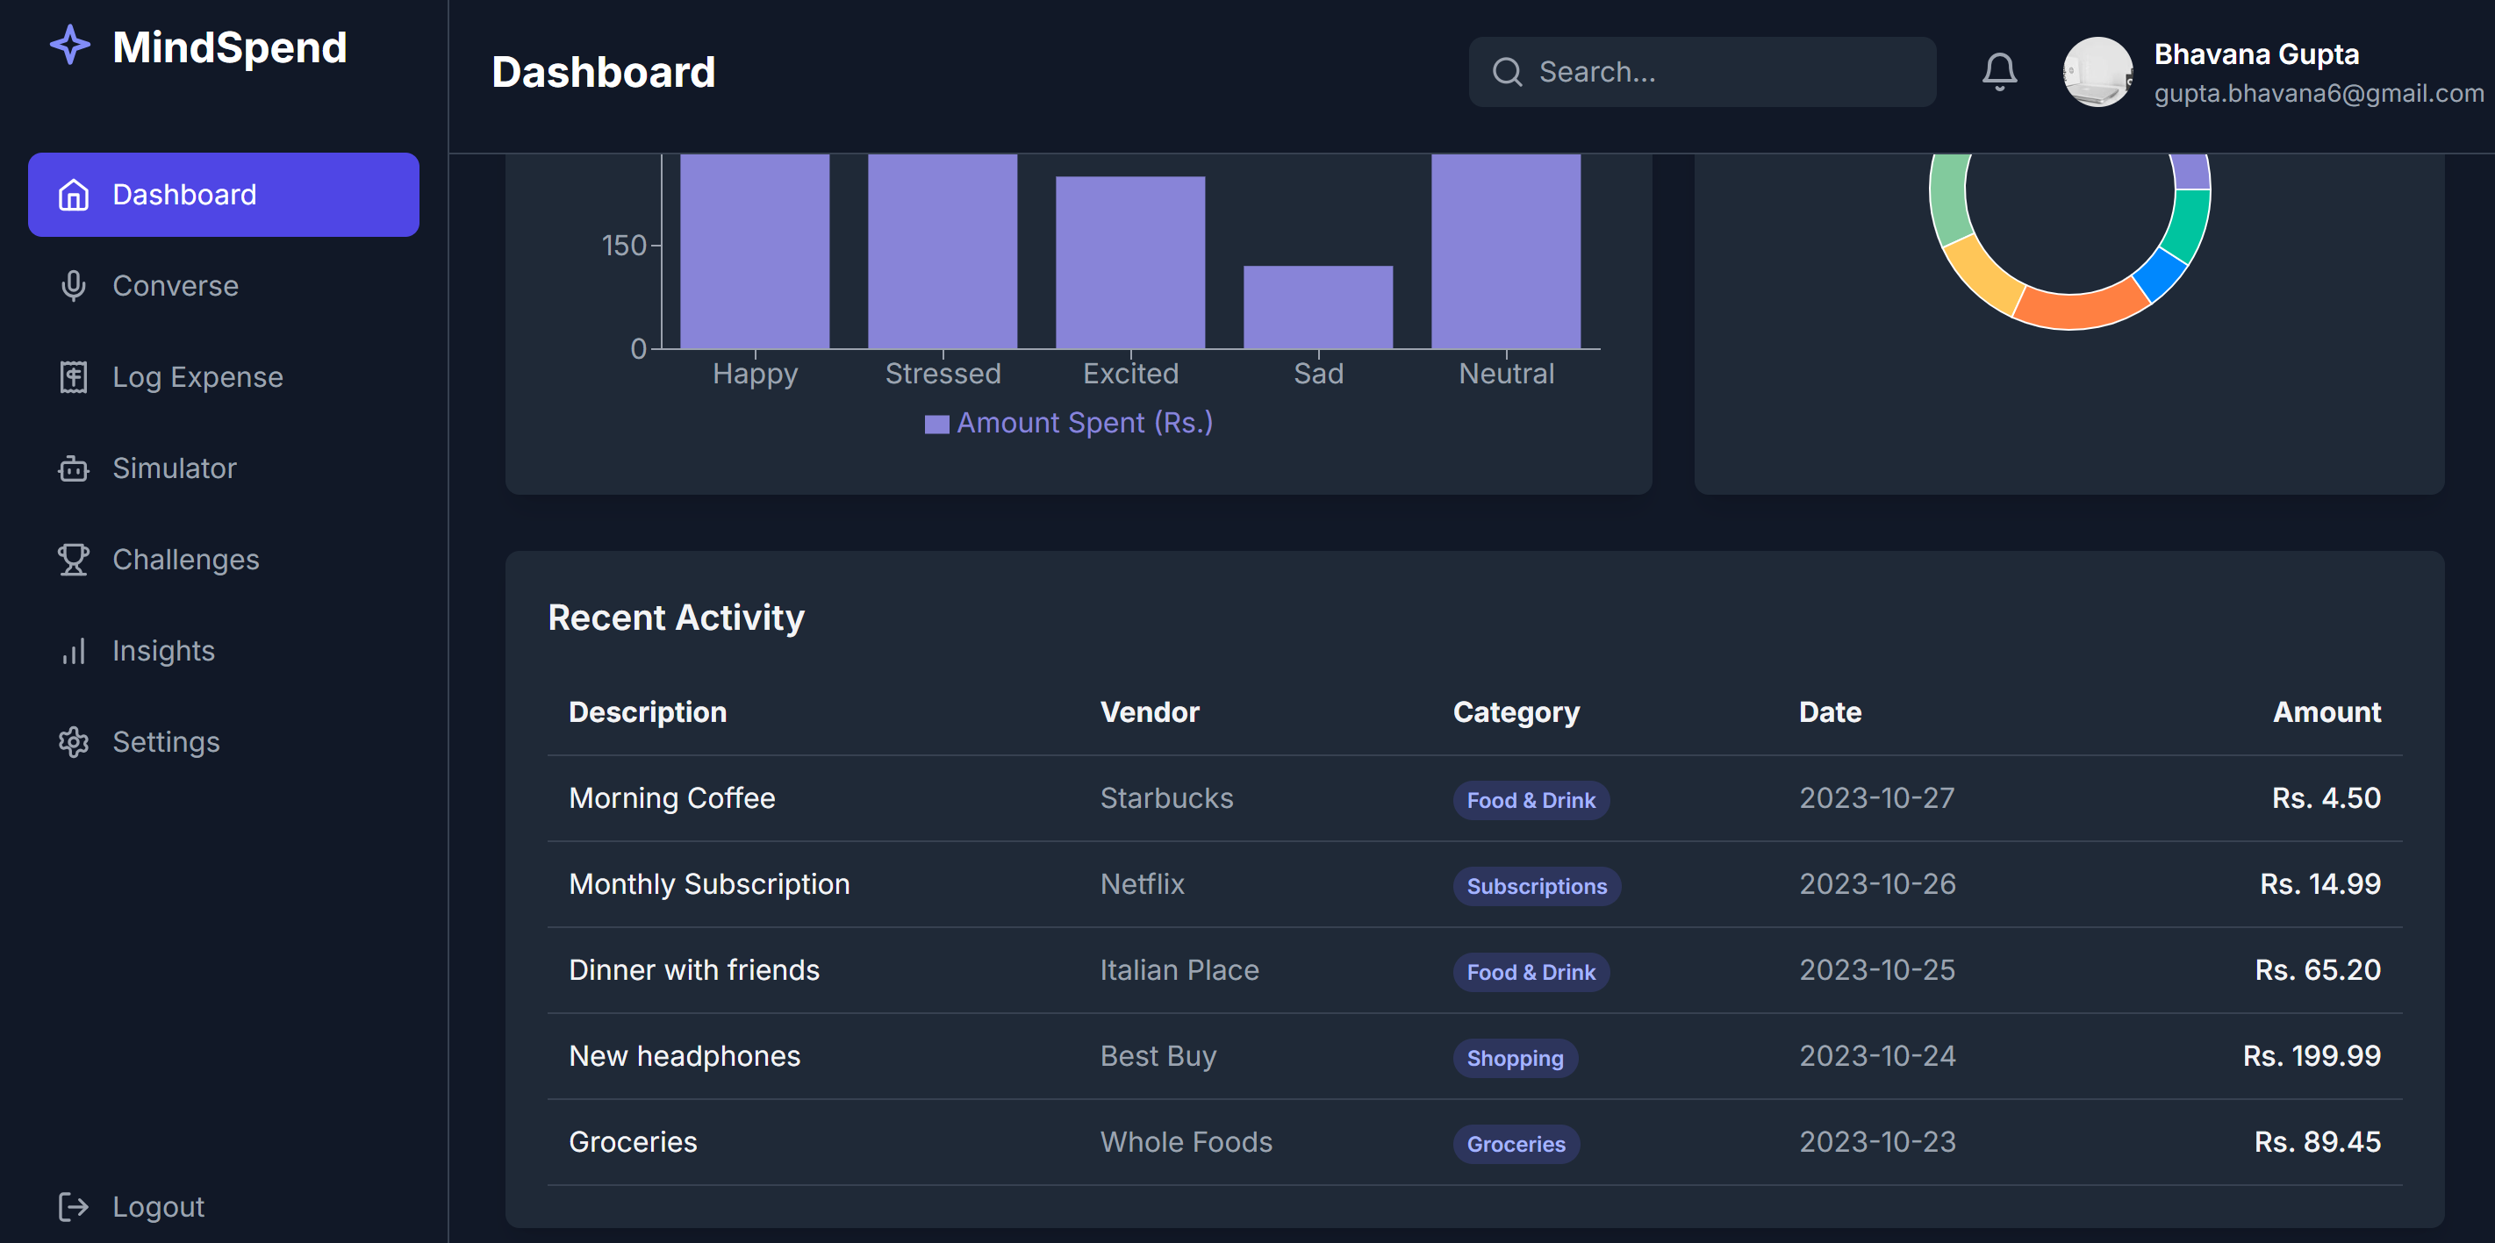The image size is (2495, 1243).
Task: Click the Logout arrow icon
Action: pos(74,1206)
